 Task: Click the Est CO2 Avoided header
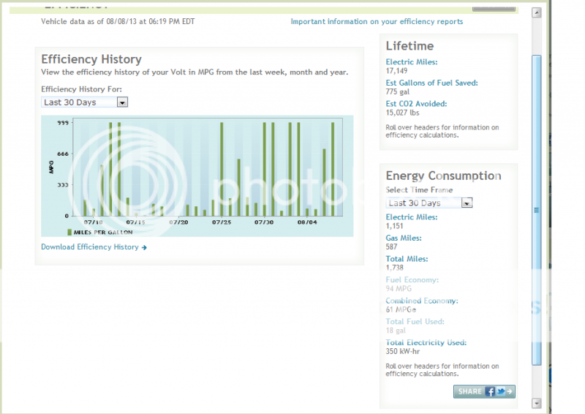pos(416,104)
